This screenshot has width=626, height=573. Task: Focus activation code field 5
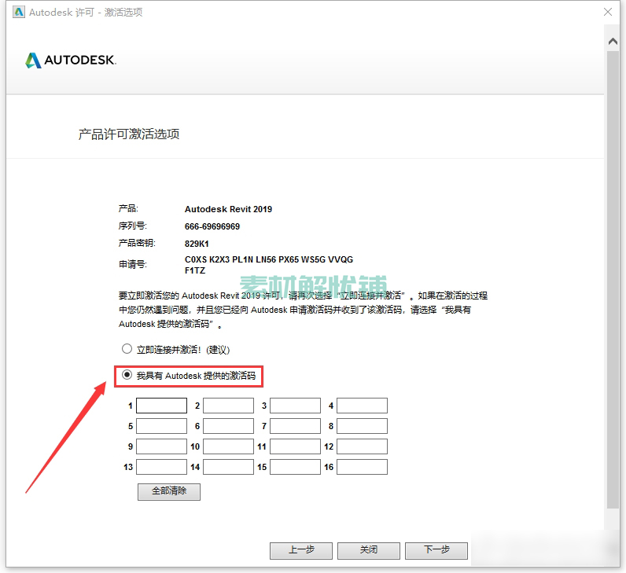pyautogui.click(x=162, y=426)
